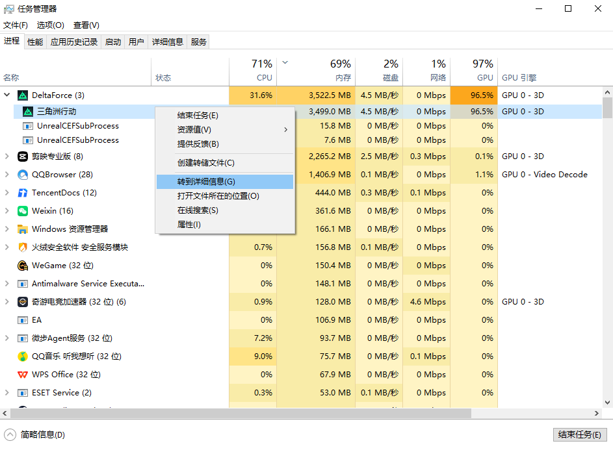This screenshot has width=613, height=450.
Task: Click the TencentDocs process icon
Action: [x=23, y=193]
